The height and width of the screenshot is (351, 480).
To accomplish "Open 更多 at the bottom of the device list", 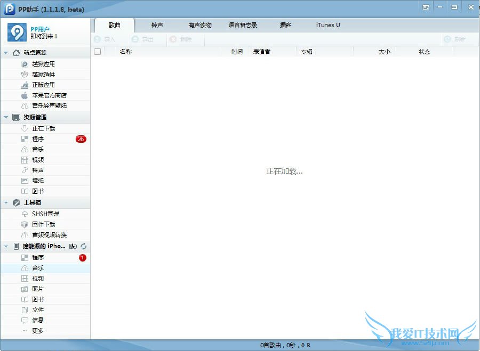I will click(x=37, y=331).
